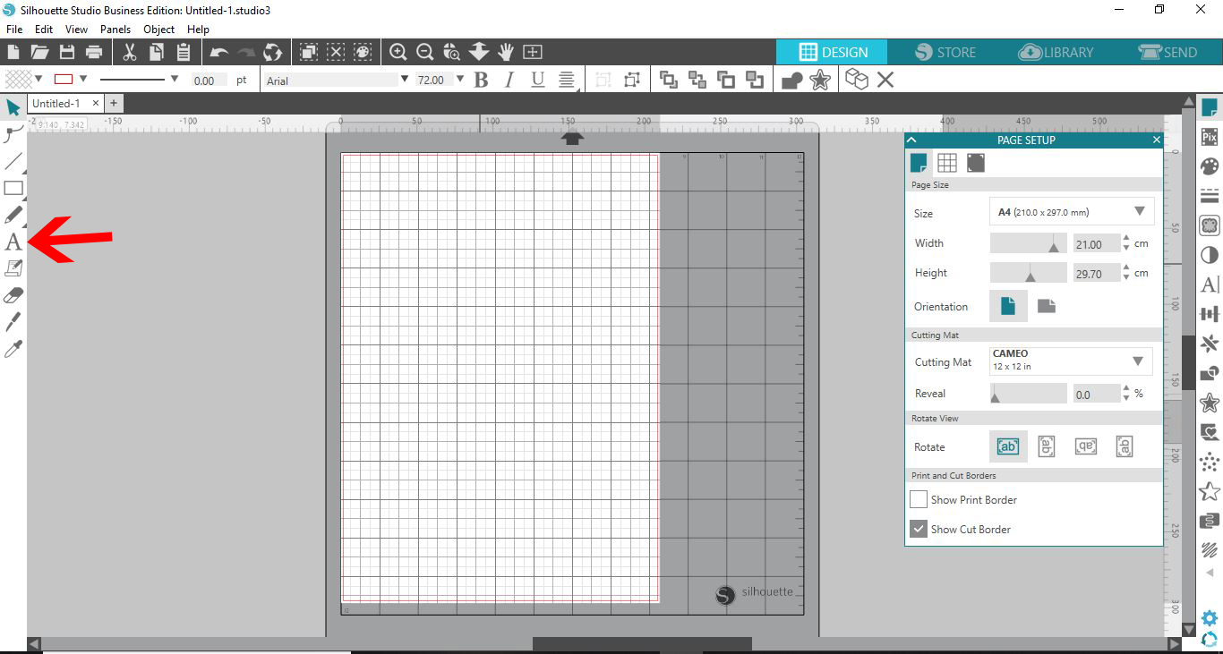Disable Show Cut Border
The image size is (1223, 654).
click(918, 529)
